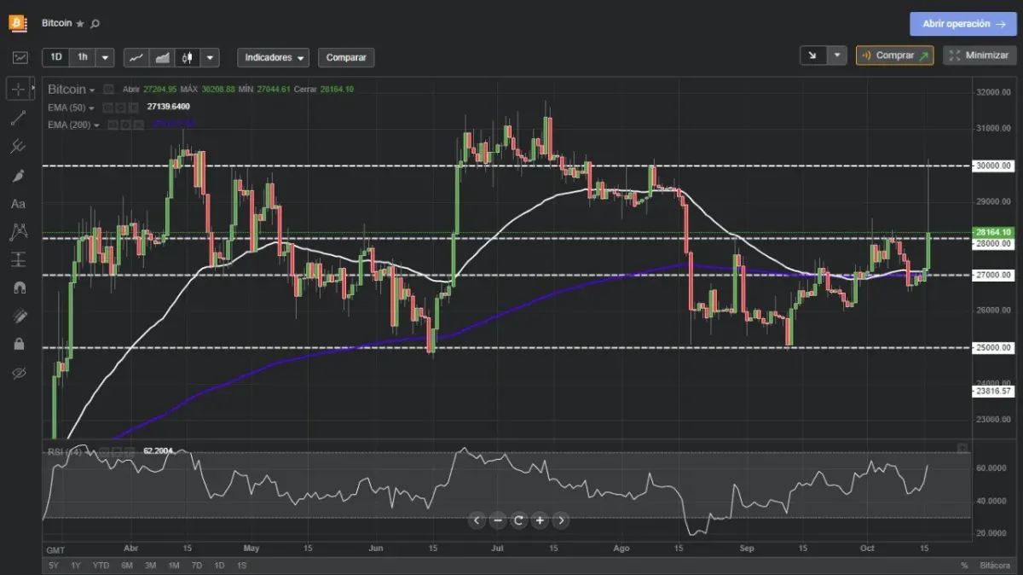The image size is (1023, 575).
Task: Hide all drawings with eye icon
Action: pos(19,373)
